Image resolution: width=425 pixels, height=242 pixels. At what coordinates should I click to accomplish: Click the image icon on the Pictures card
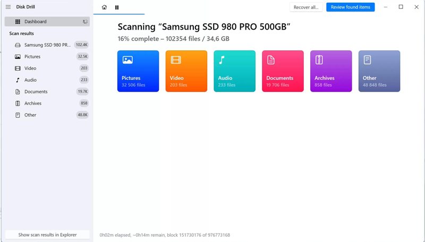pos(127,60)
